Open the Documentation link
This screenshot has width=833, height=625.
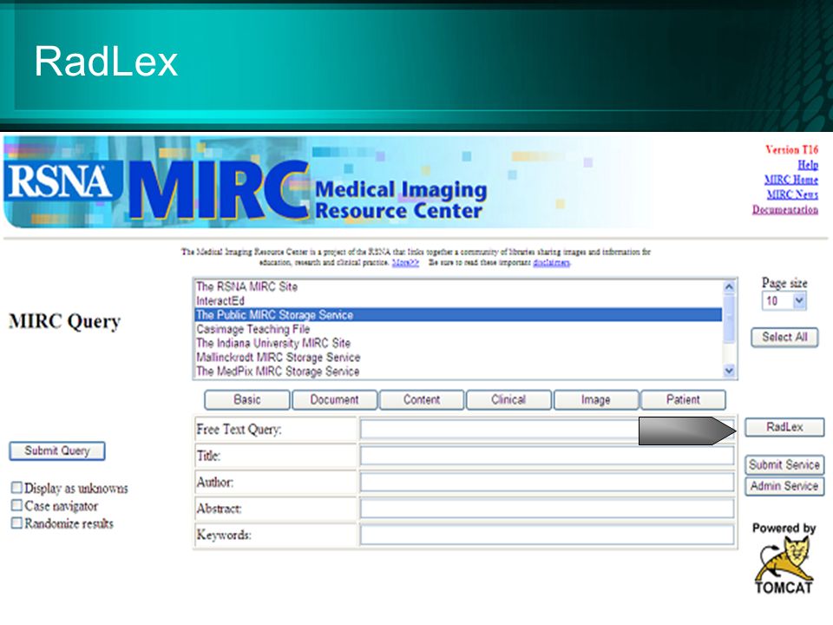tap(785, 209)
